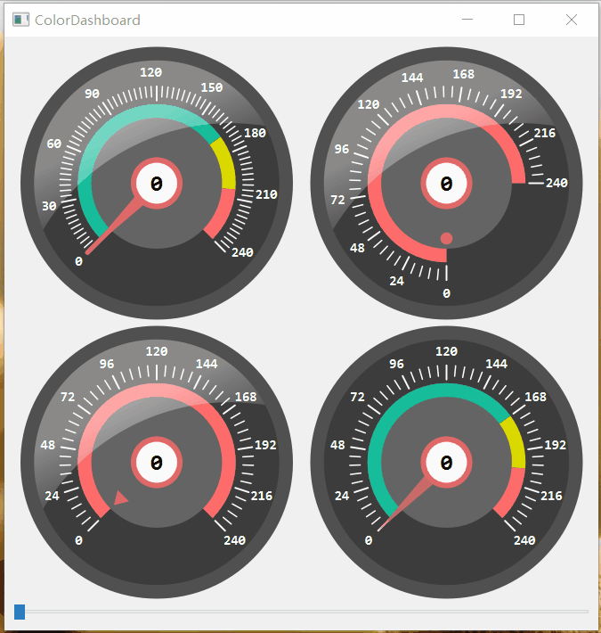Click the label 240 on bottom-right gauge
The image size is (601, 633).
pos(524,540)
